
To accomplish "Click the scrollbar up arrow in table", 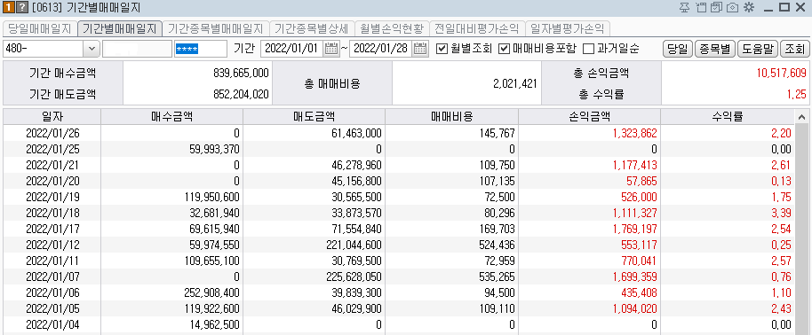I will point(801,117).
